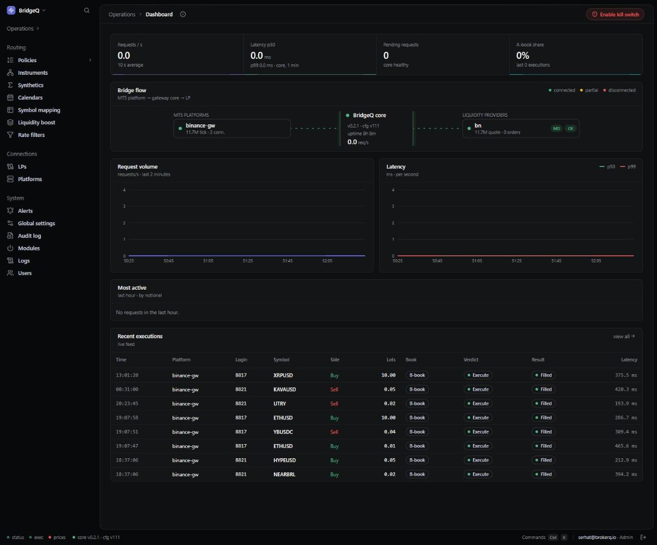Click the Execute verdict in KAVAUSD row

tap(478, 390)
